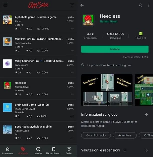Go back with the Play Store arrow

(x=82, y=5)
